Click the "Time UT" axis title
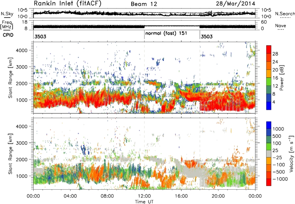295x204 pixels. point(144,201)
